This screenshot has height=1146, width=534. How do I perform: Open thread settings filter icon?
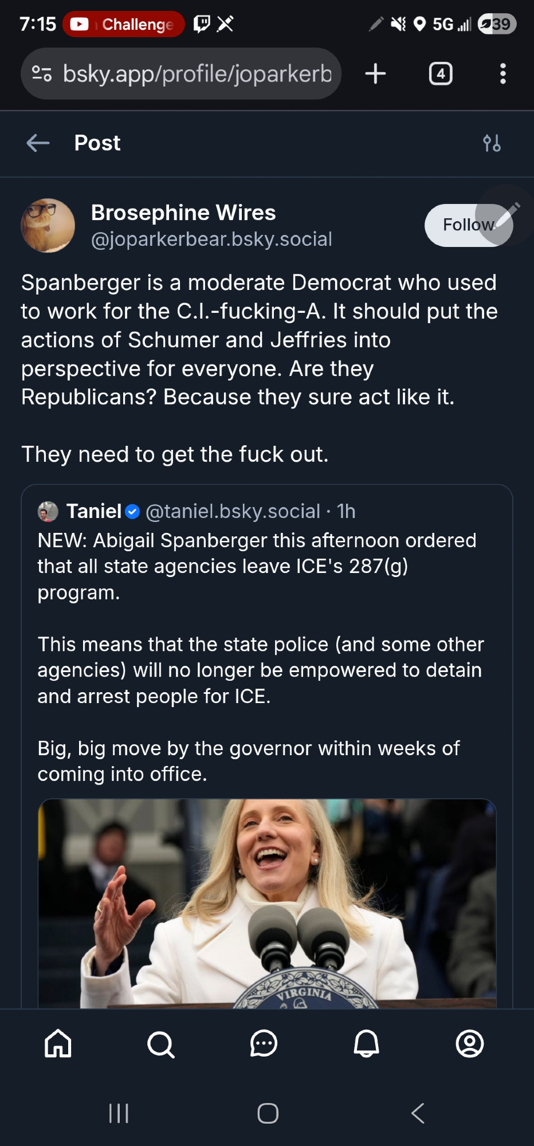pyautogui.click(x=492, y=143)
